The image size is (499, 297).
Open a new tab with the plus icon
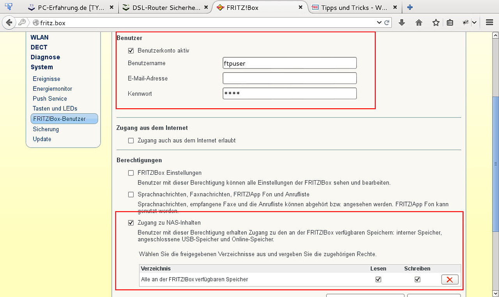[410, 7]
